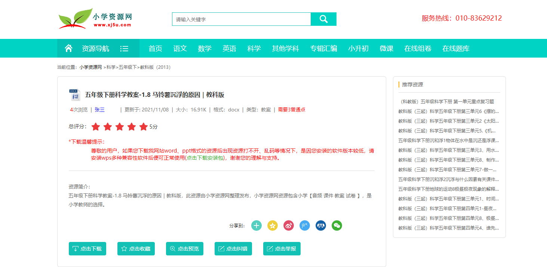Go to 首页 in the nav bar
Screen dimensions: 547x267
point(155,49)
